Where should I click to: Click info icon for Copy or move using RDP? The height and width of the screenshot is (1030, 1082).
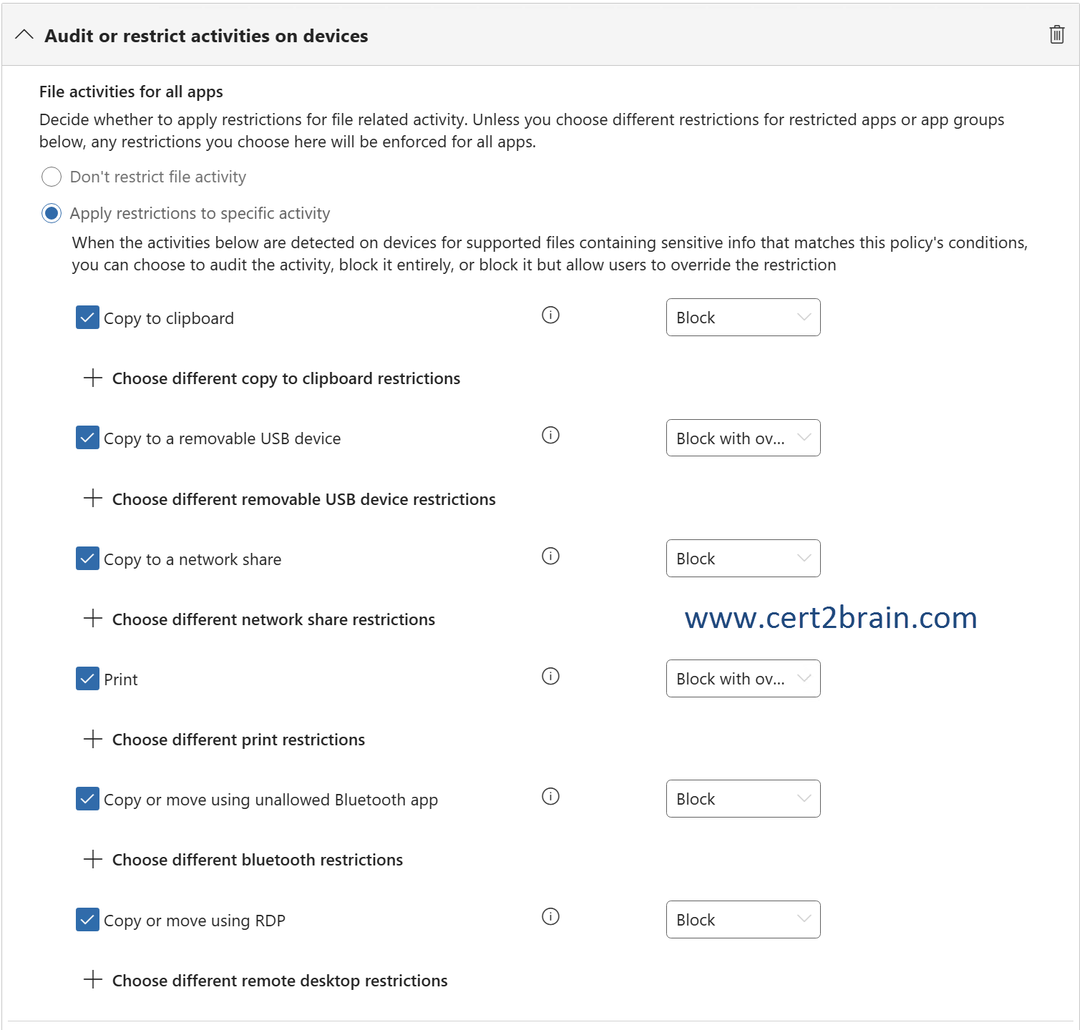click(550, 916)
